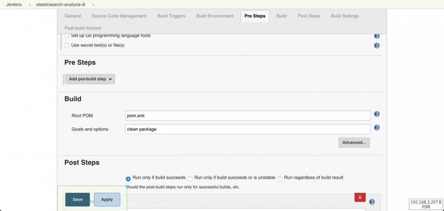Focus the Goals and options field
444x211 pixels.
[247, 129]
